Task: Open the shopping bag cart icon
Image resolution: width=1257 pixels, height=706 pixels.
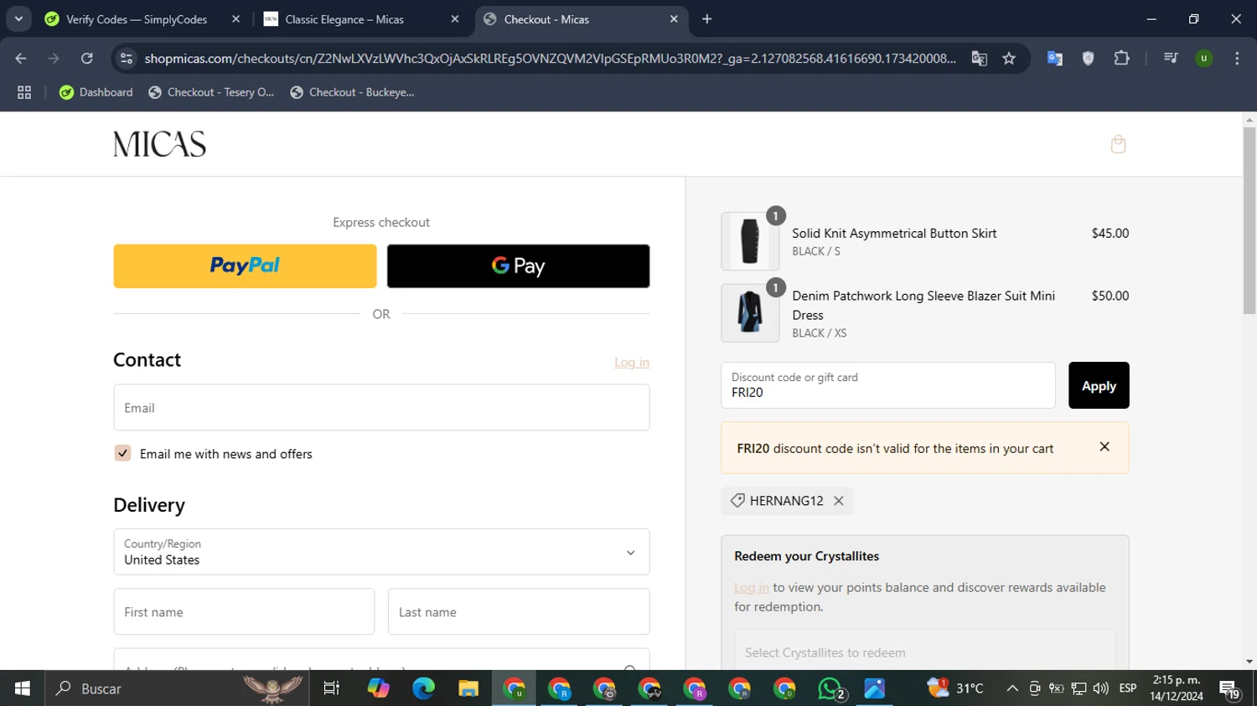Action: (1118, 144)
